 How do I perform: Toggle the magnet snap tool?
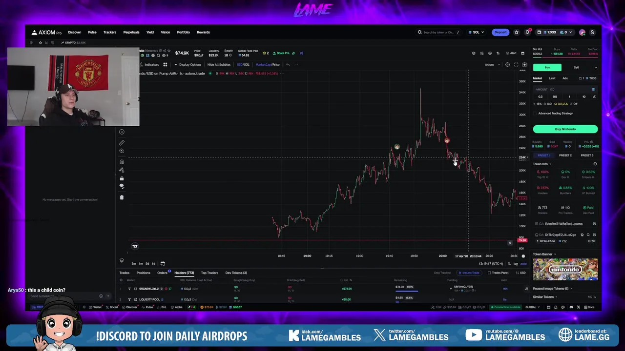(122, 162)
